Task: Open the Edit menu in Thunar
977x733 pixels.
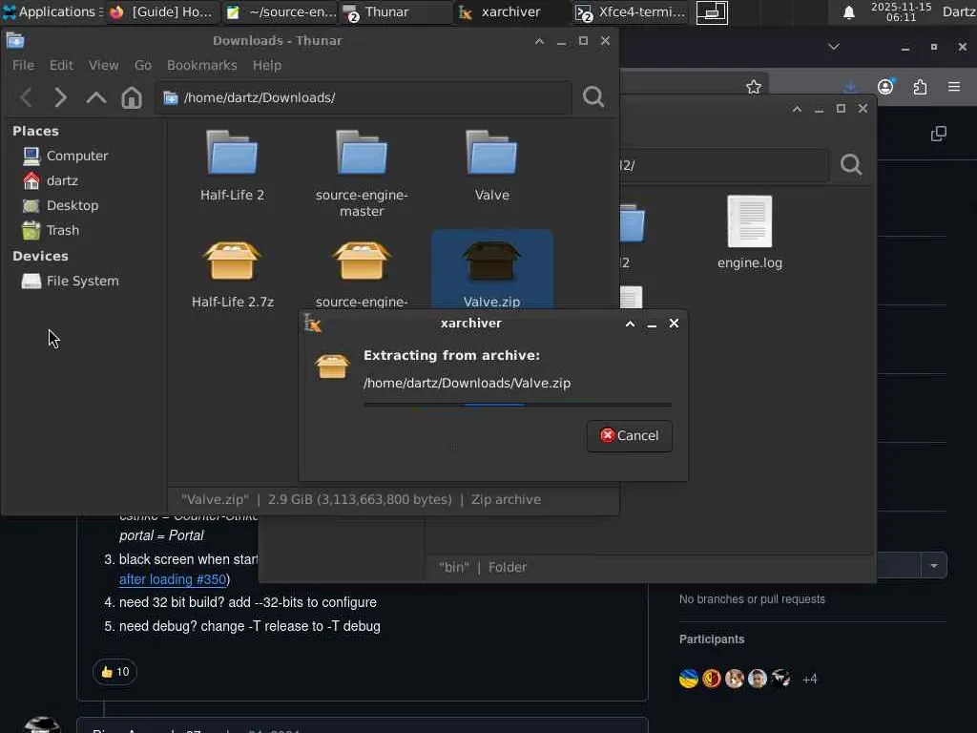Action: coord(61,66)
